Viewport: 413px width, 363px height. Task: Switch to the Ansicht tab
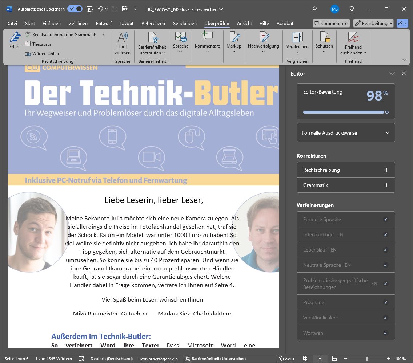coord(244,23)
